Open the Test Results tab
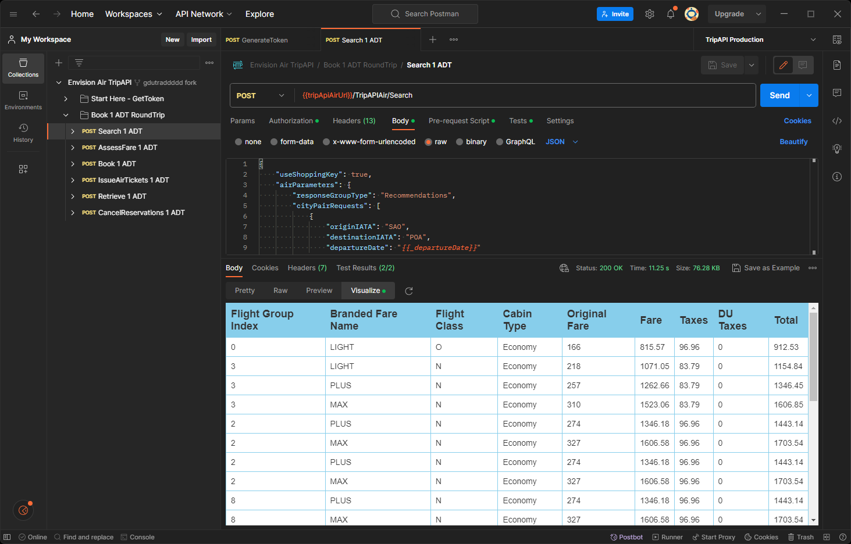 [x=365, y=268]
